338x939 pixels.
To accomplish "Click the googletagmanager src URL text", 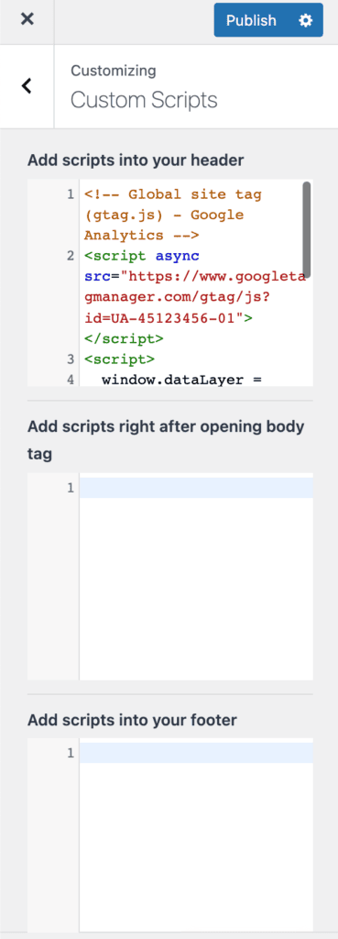I will pos(194,298).
